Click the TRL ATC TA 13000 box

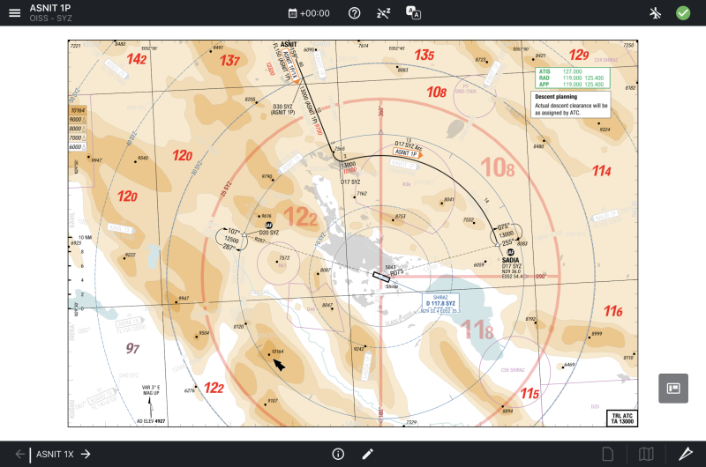(622, 419)
